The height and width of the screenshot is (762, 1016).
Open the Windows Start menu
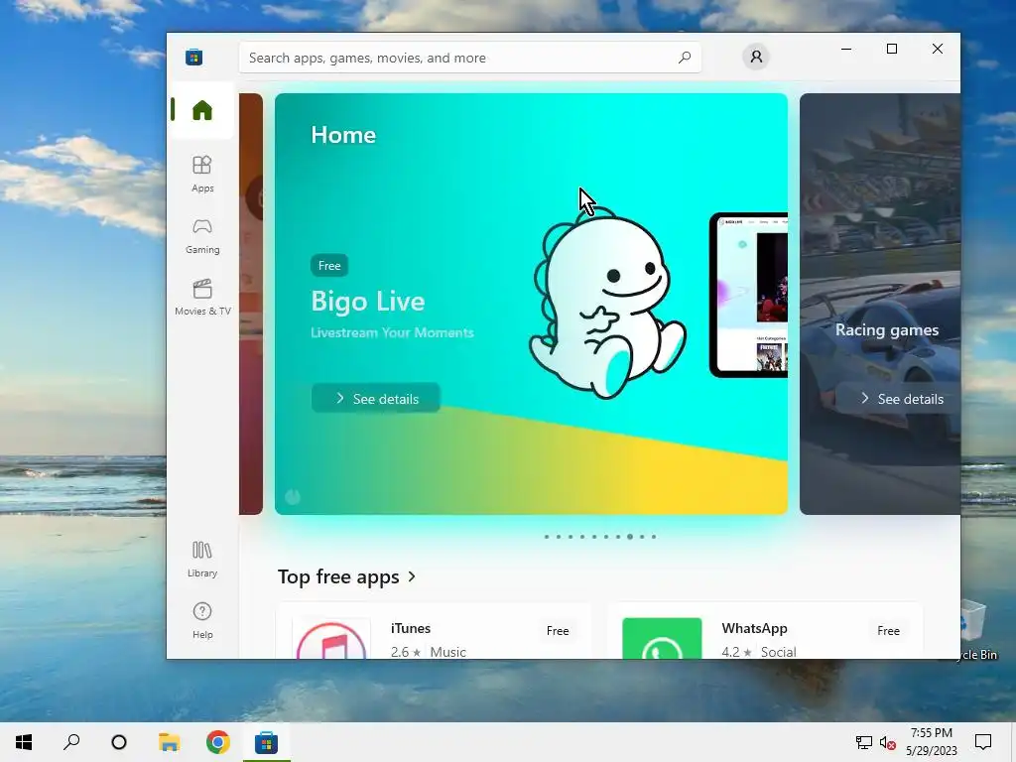tap(24, 742)
